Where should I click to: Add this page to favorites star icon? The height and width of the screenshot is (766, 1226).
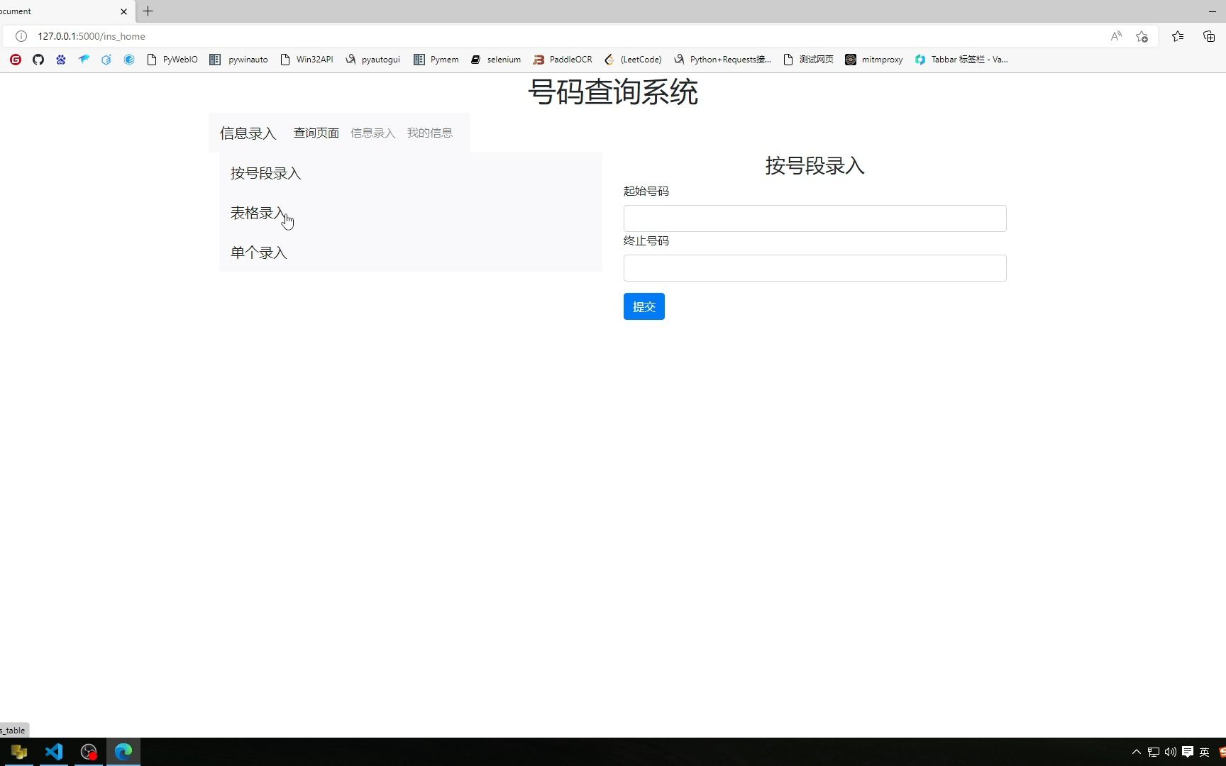click(x=1142, y=36)
